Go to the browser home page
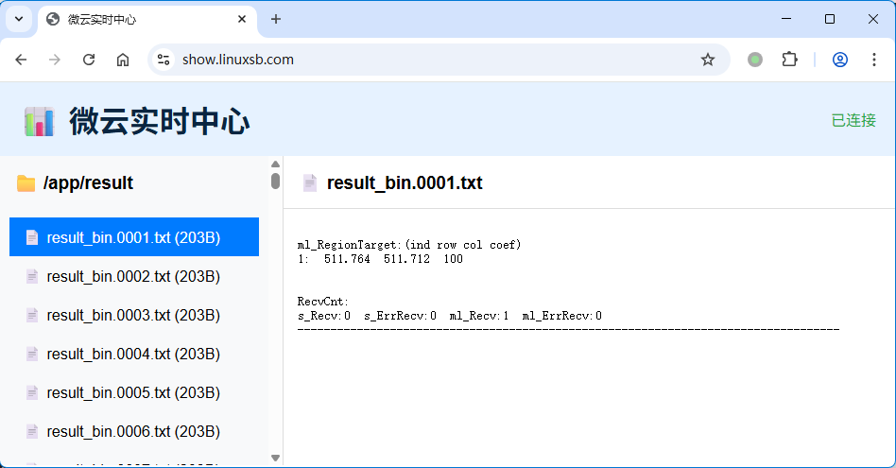896x468 pixels. (x=123, y=60)
